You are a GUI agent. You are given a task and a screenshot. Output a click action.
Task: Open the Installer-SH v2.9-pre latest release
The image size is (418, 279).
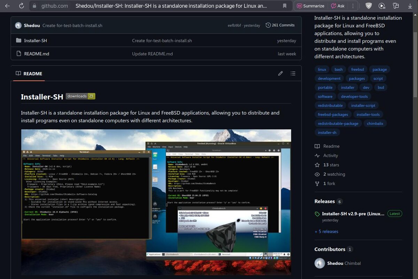(353, 214)
